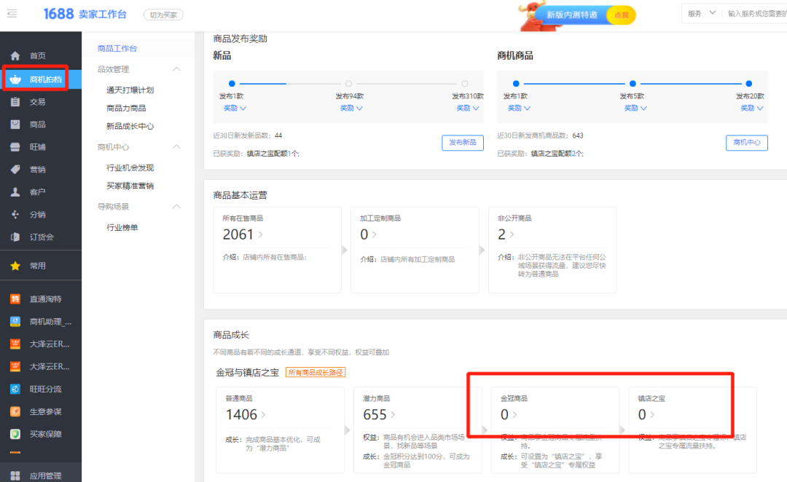The height and width of the screenshot is (482, 787).
Task: Open 行业榜单 menu item
Action: [x=122, y=228]
